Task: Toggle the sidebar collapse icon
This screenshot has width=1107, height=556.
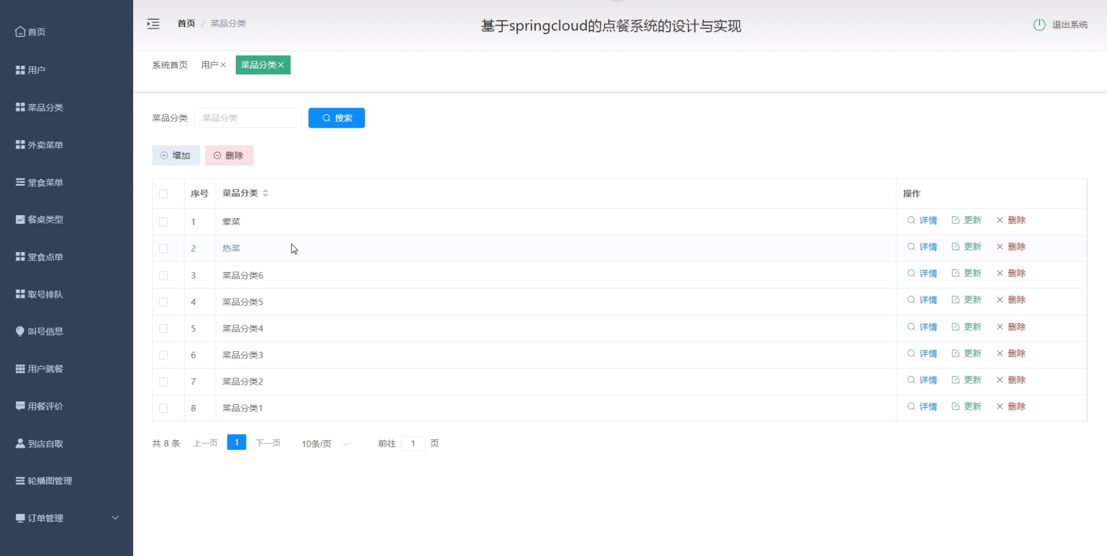Action: [x=153, y=24]
